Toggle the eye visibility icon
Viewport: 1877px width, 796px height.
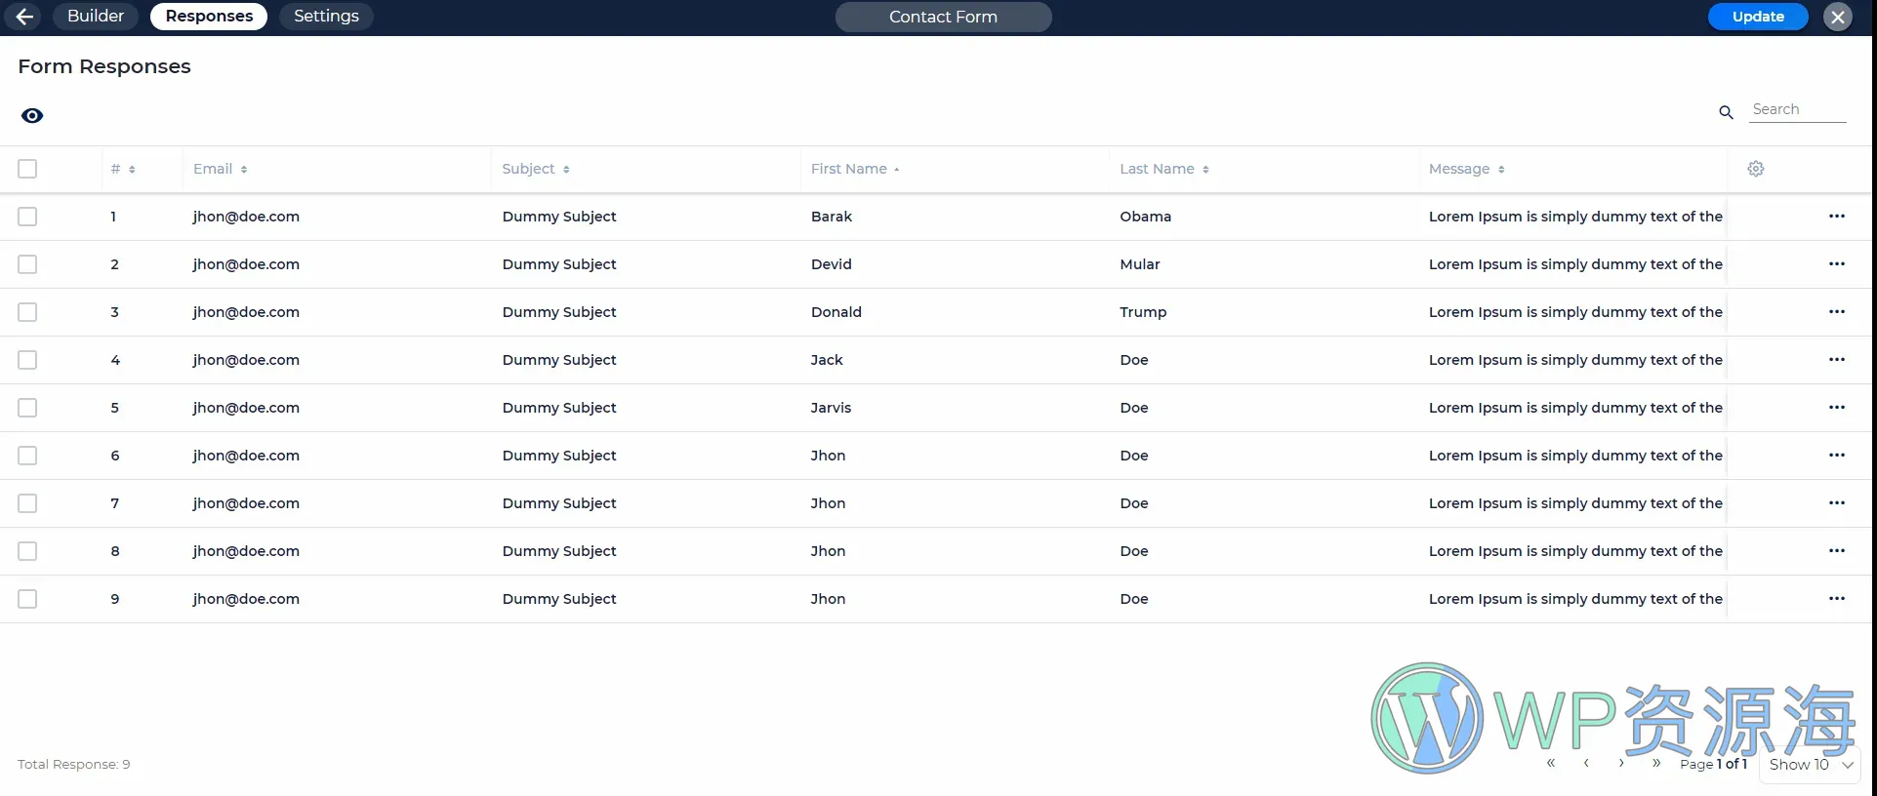32,116
